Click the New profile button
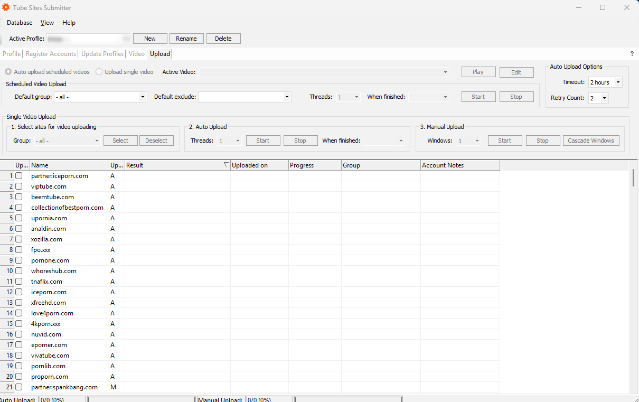The image size is (639, 402). pyautogui.click(x=150, y=39)
